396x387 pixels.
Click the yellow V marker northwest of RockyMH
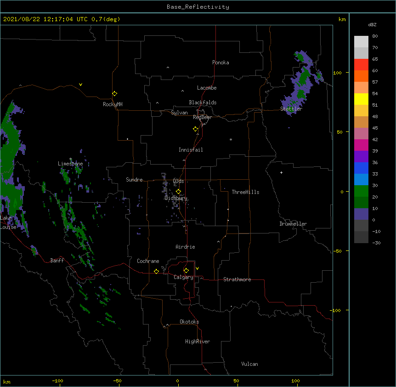coord(80,85)
